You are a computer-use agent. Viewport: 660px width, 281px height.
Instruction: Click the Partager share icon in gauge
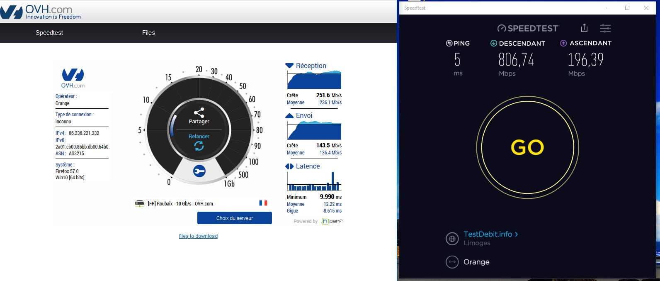[x=199, y=112]
